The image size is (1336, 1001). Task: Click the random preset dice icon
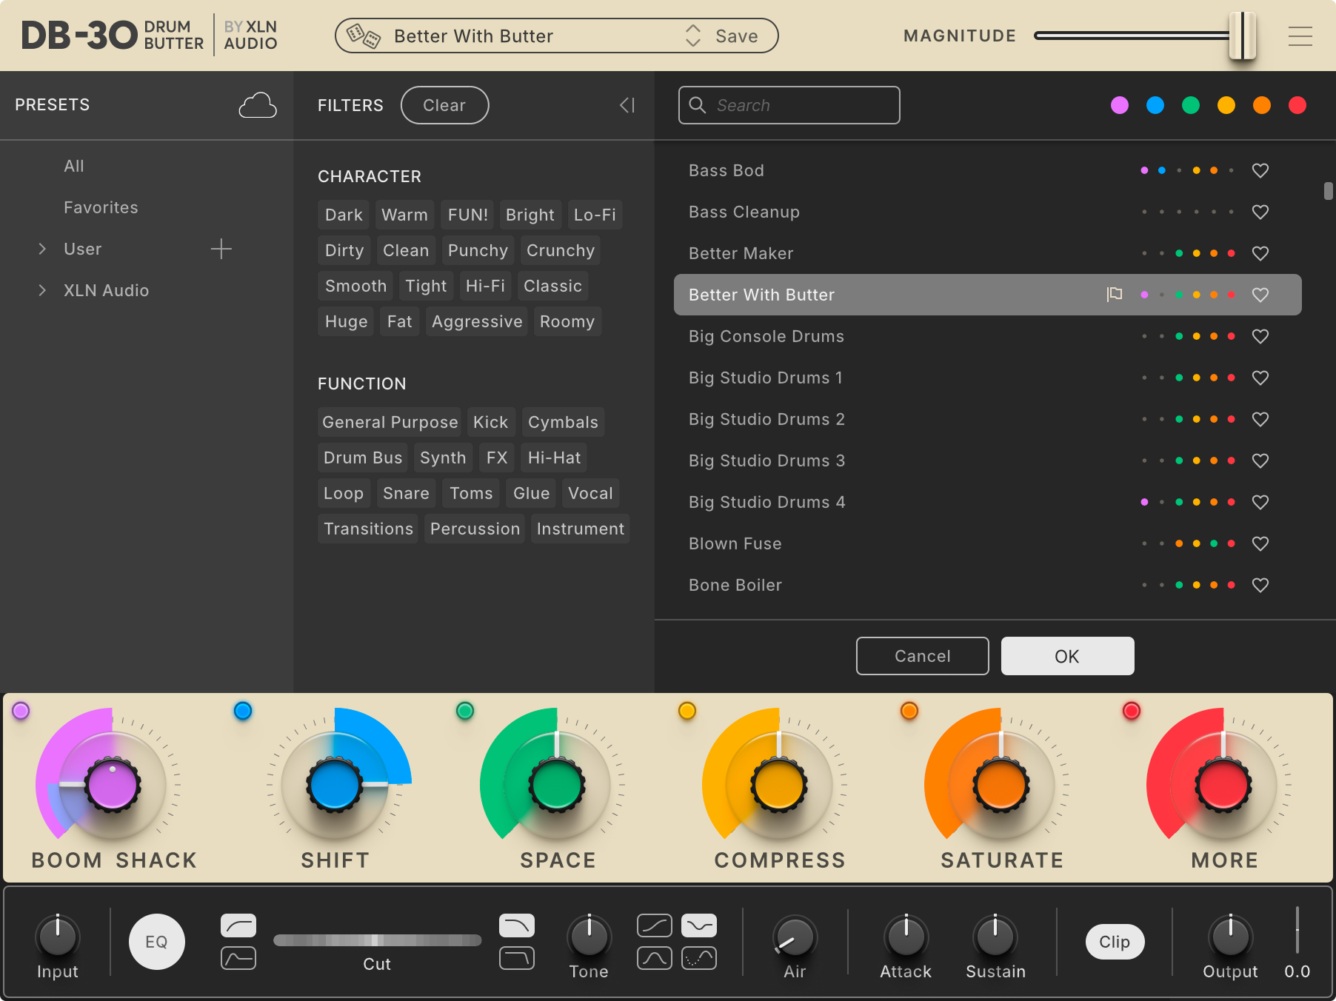point(363,36)
